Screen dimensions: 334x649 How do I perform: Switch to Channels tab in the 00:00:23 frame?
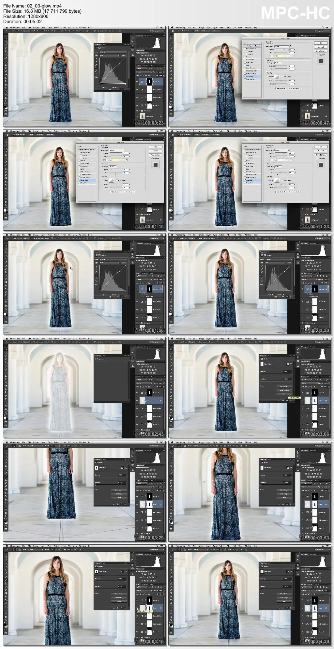(145, 66)
